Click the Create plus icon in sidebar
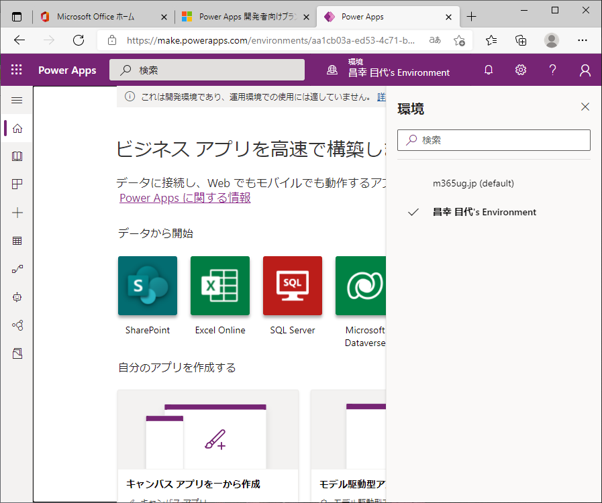Viewport: 602px width, 503px height. (17, 213)
